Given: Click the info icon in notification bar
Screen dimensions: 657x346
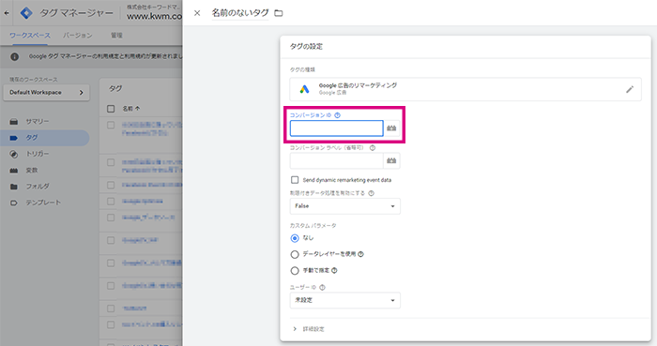Looking at the screenshot, I should pos(15,56).
